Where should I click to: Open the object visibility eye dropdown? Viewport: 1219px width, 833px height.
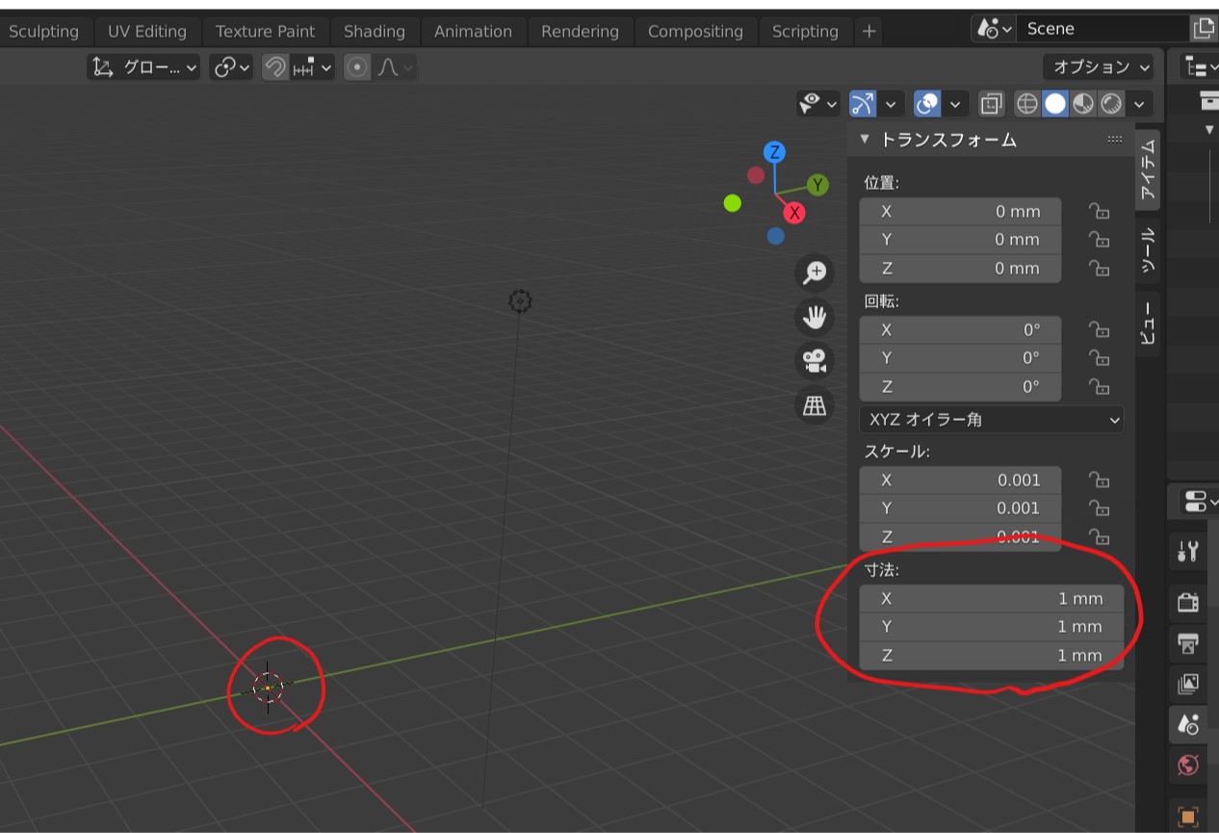818,103
